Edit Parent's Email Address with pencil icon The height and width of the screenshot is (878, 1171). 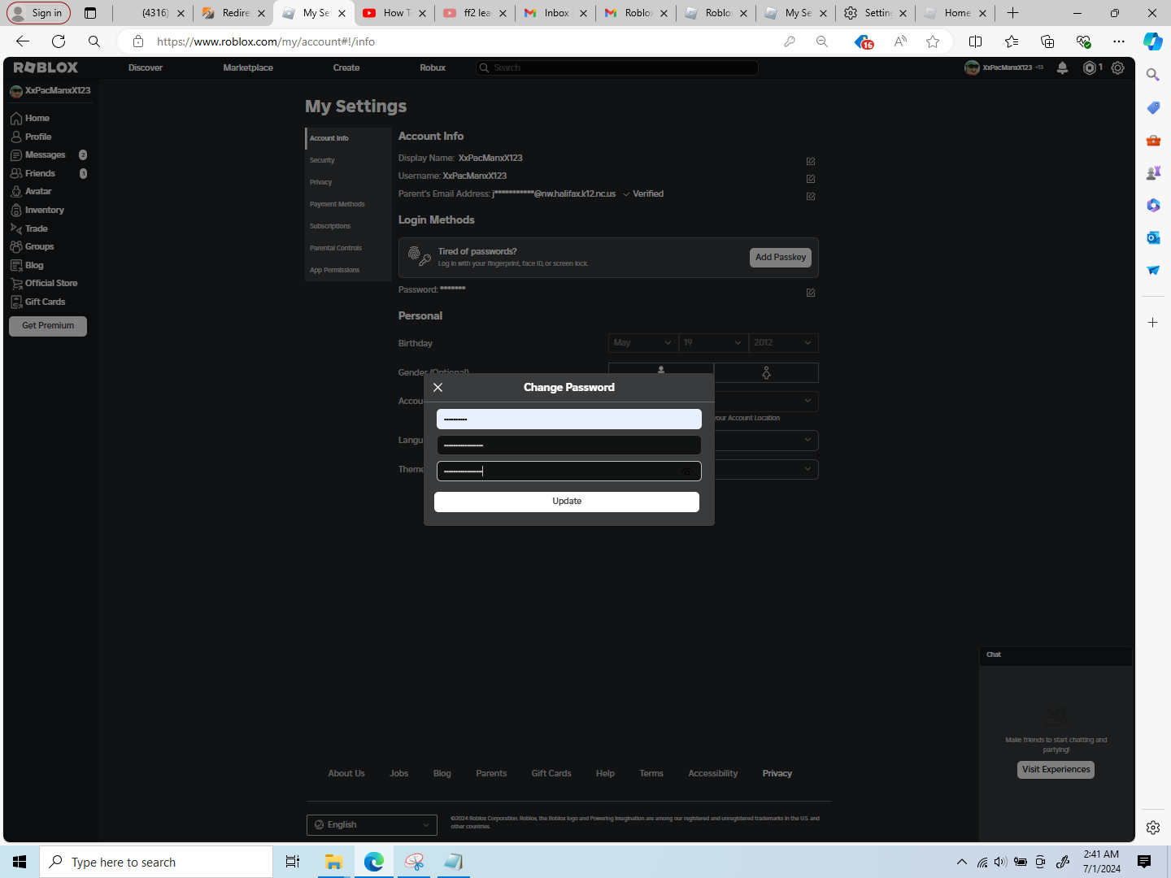point(811,197)
